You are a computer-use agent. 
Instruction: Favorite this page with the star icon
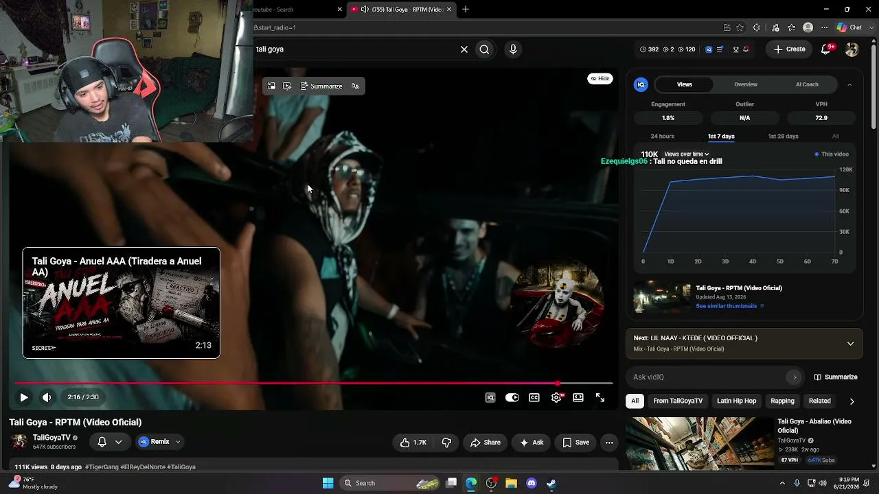tap(740, 27)
